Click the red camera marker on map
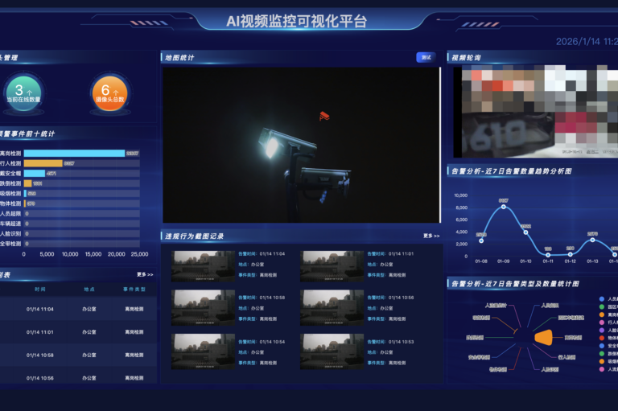Image resolution: width=618 pixels, height=411 pixels. 324,116
